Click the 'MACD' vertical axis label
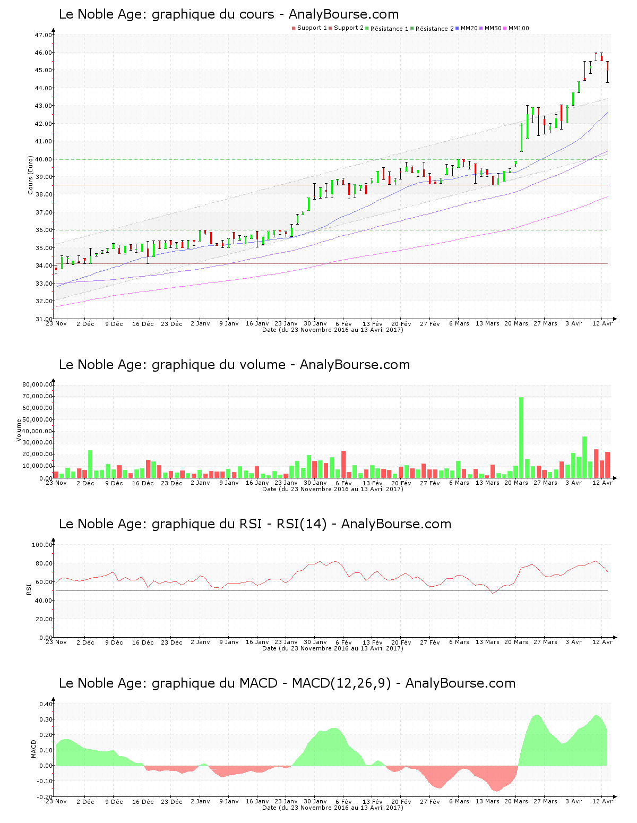 (x=34, y=749)
